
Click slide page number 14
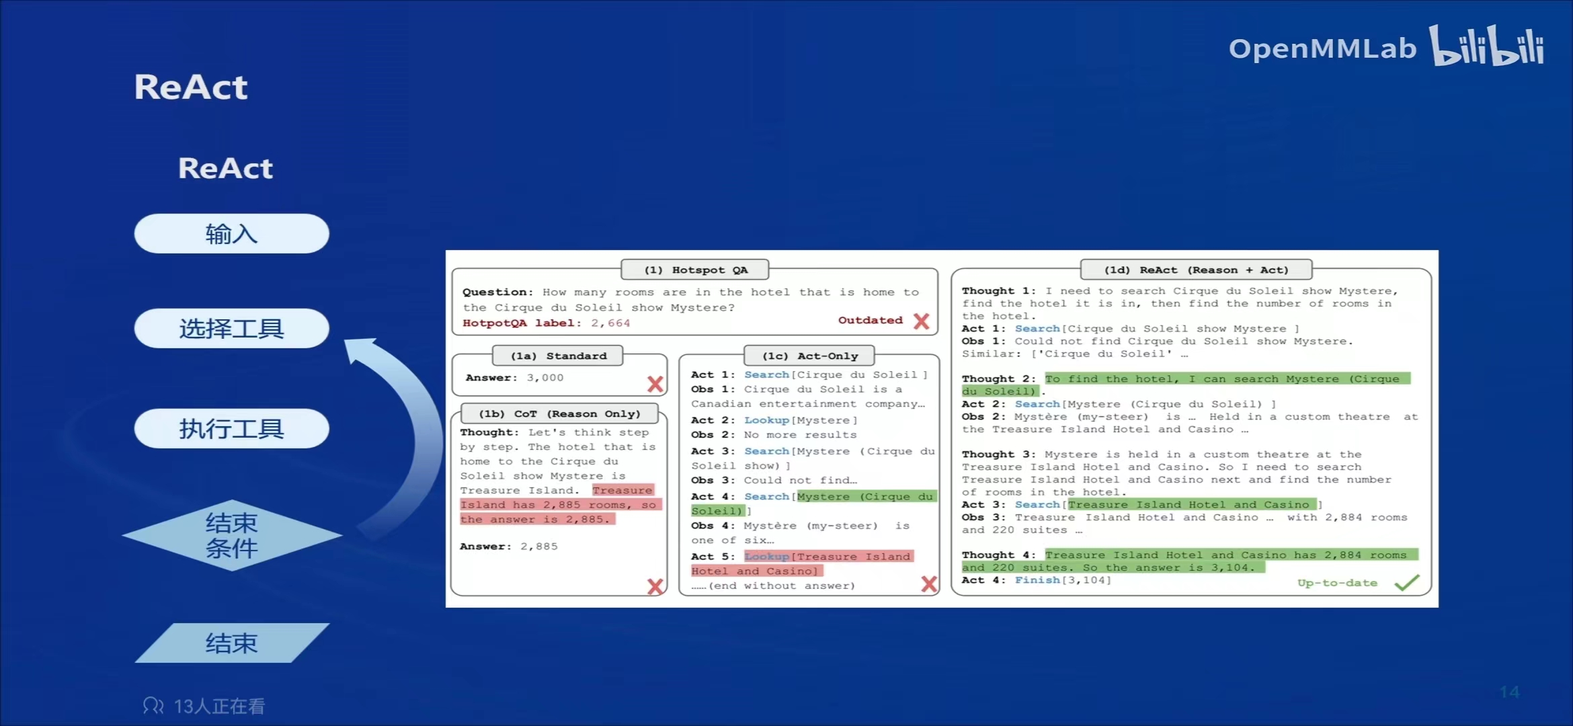click(1509, 692)
